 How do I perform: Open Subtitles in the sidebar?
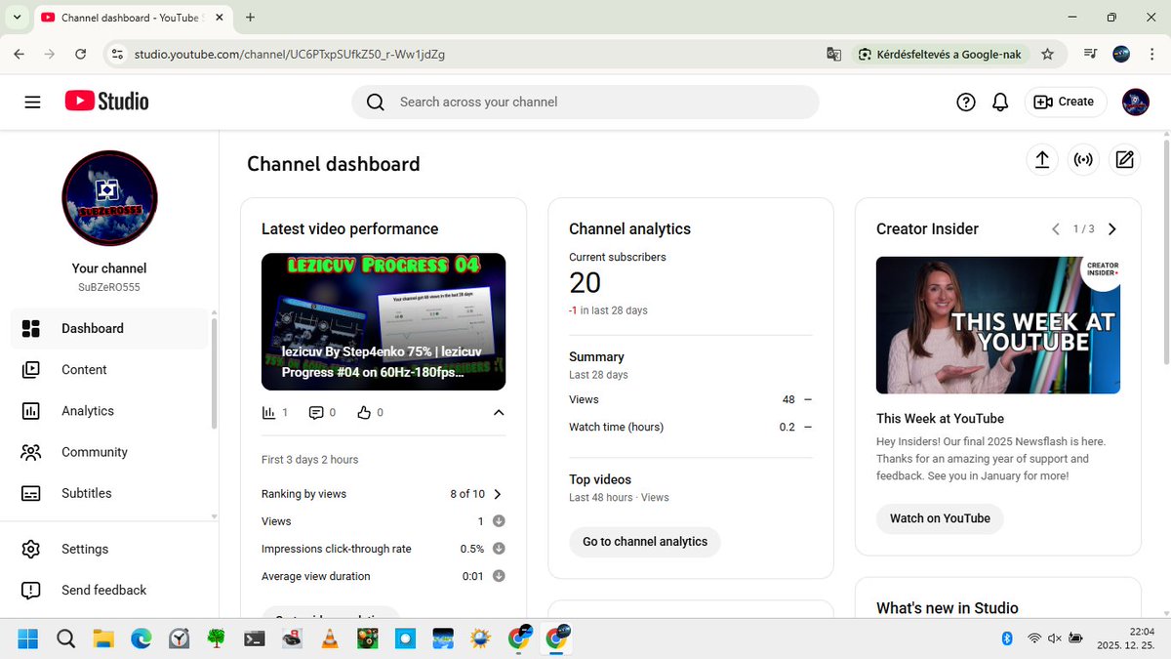tap(109, 493)
